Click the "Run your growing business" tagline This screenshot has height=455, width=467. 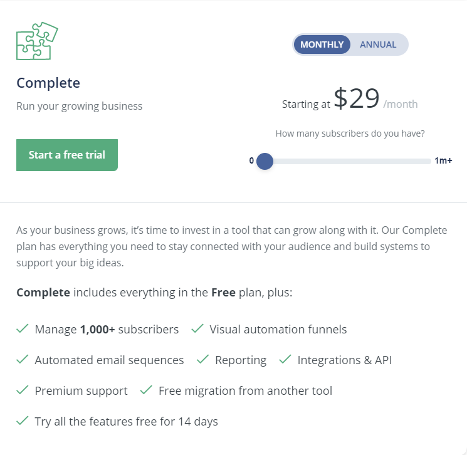[x=80, y=106]
